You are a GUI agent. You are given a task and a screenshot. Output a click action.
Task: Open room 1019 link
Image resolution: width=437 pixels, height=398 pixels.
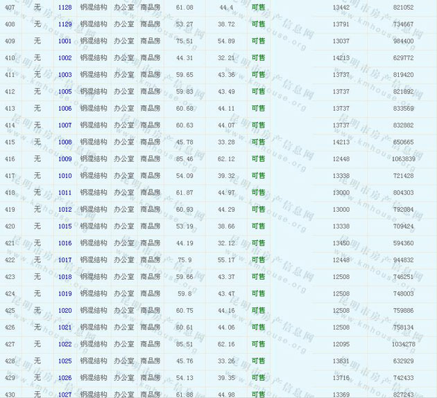tap(65, 293)
